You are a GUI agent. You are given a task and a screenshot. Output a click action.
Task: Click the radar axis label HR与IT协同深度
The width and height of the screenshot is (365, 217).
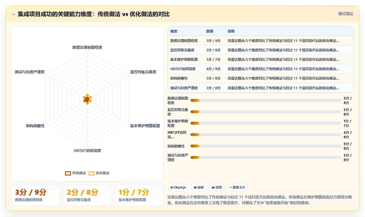coord(87,151)
